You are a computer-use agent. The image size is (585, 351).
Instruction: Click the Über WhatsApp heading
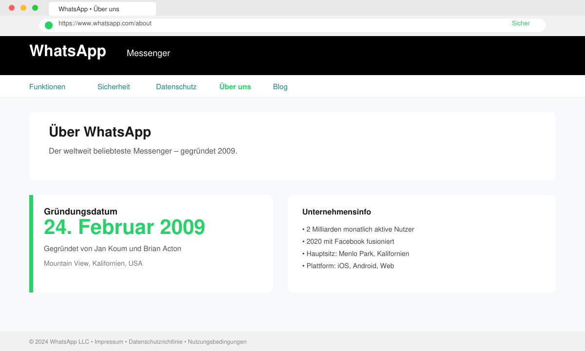tap(100, 132)
